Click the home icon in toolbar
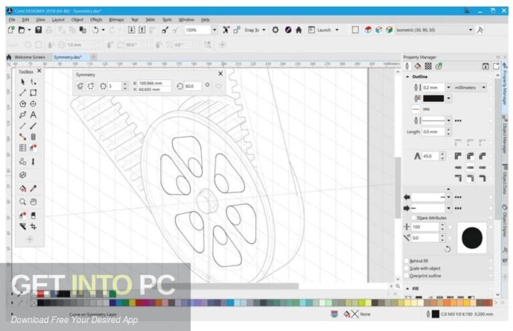513x331 pixels. click(x=299, y=30)
